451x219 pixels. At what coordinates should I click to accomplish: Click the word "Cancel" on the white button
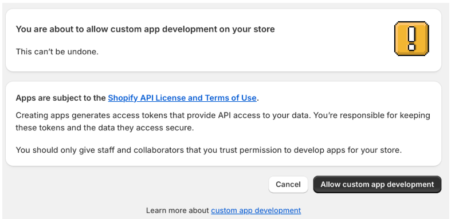click(288, 184)
